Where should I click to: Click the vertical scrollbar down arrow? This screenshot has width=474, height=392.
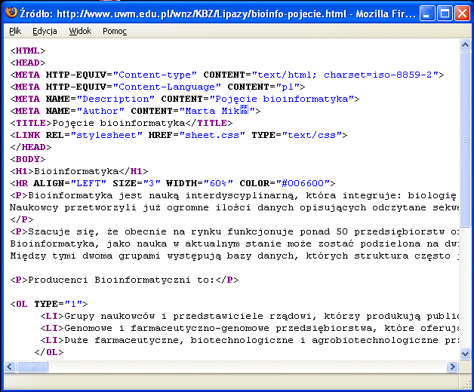tap(463, 355)
